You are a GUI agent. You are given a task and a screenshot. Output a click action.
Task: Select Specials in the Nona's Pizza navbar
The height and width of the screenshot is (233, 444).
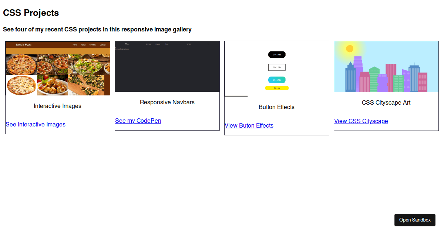click(x=92, y=44)
